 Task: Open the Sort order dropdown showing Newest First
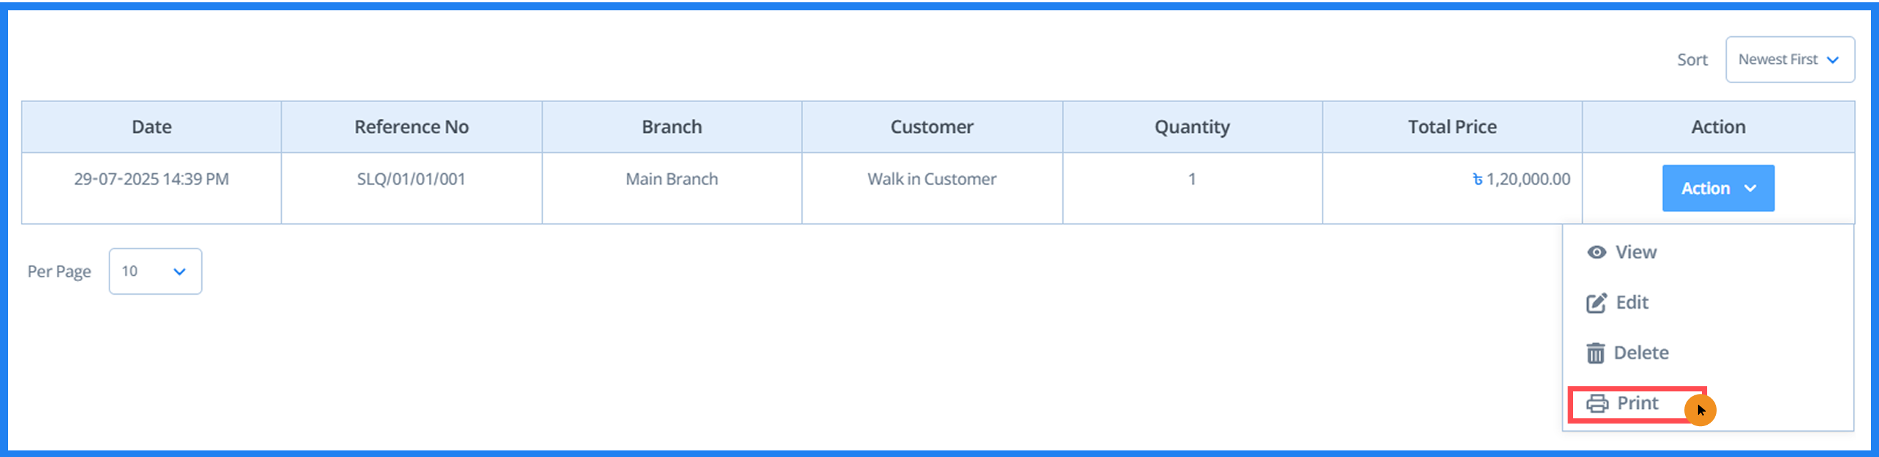coord(1790,59)
